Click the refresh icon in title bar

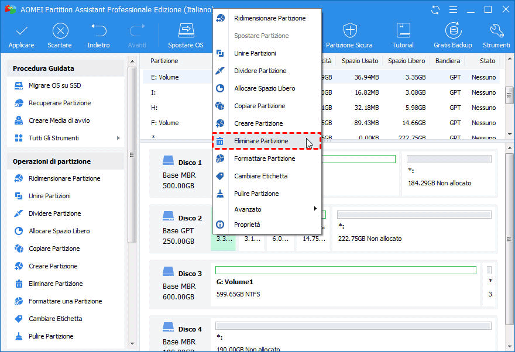click(x=435, y=10)
